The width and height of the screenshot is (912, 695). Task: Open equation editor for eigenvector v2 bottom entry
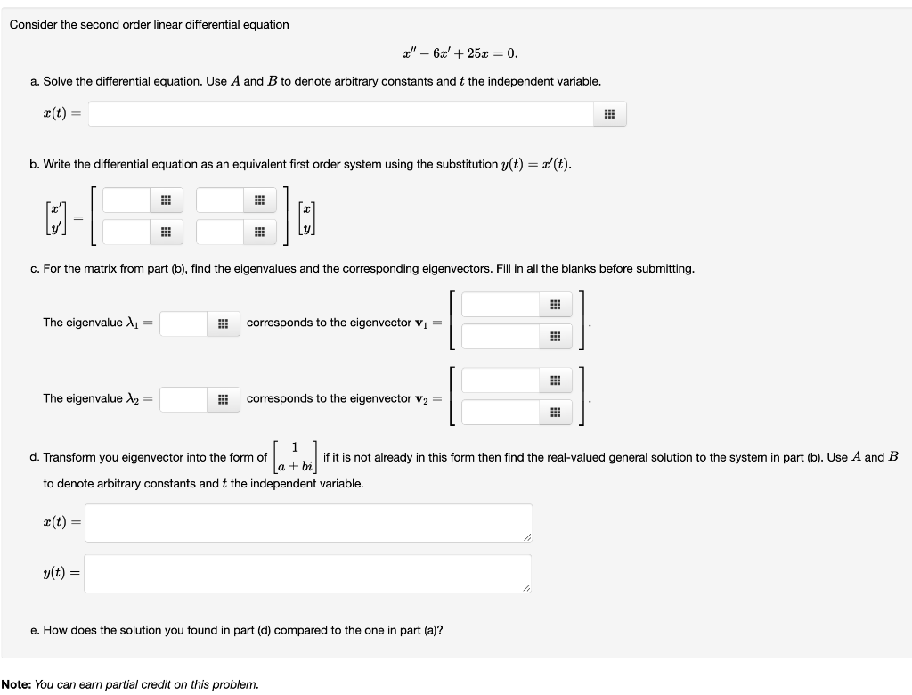pos(555,413)
